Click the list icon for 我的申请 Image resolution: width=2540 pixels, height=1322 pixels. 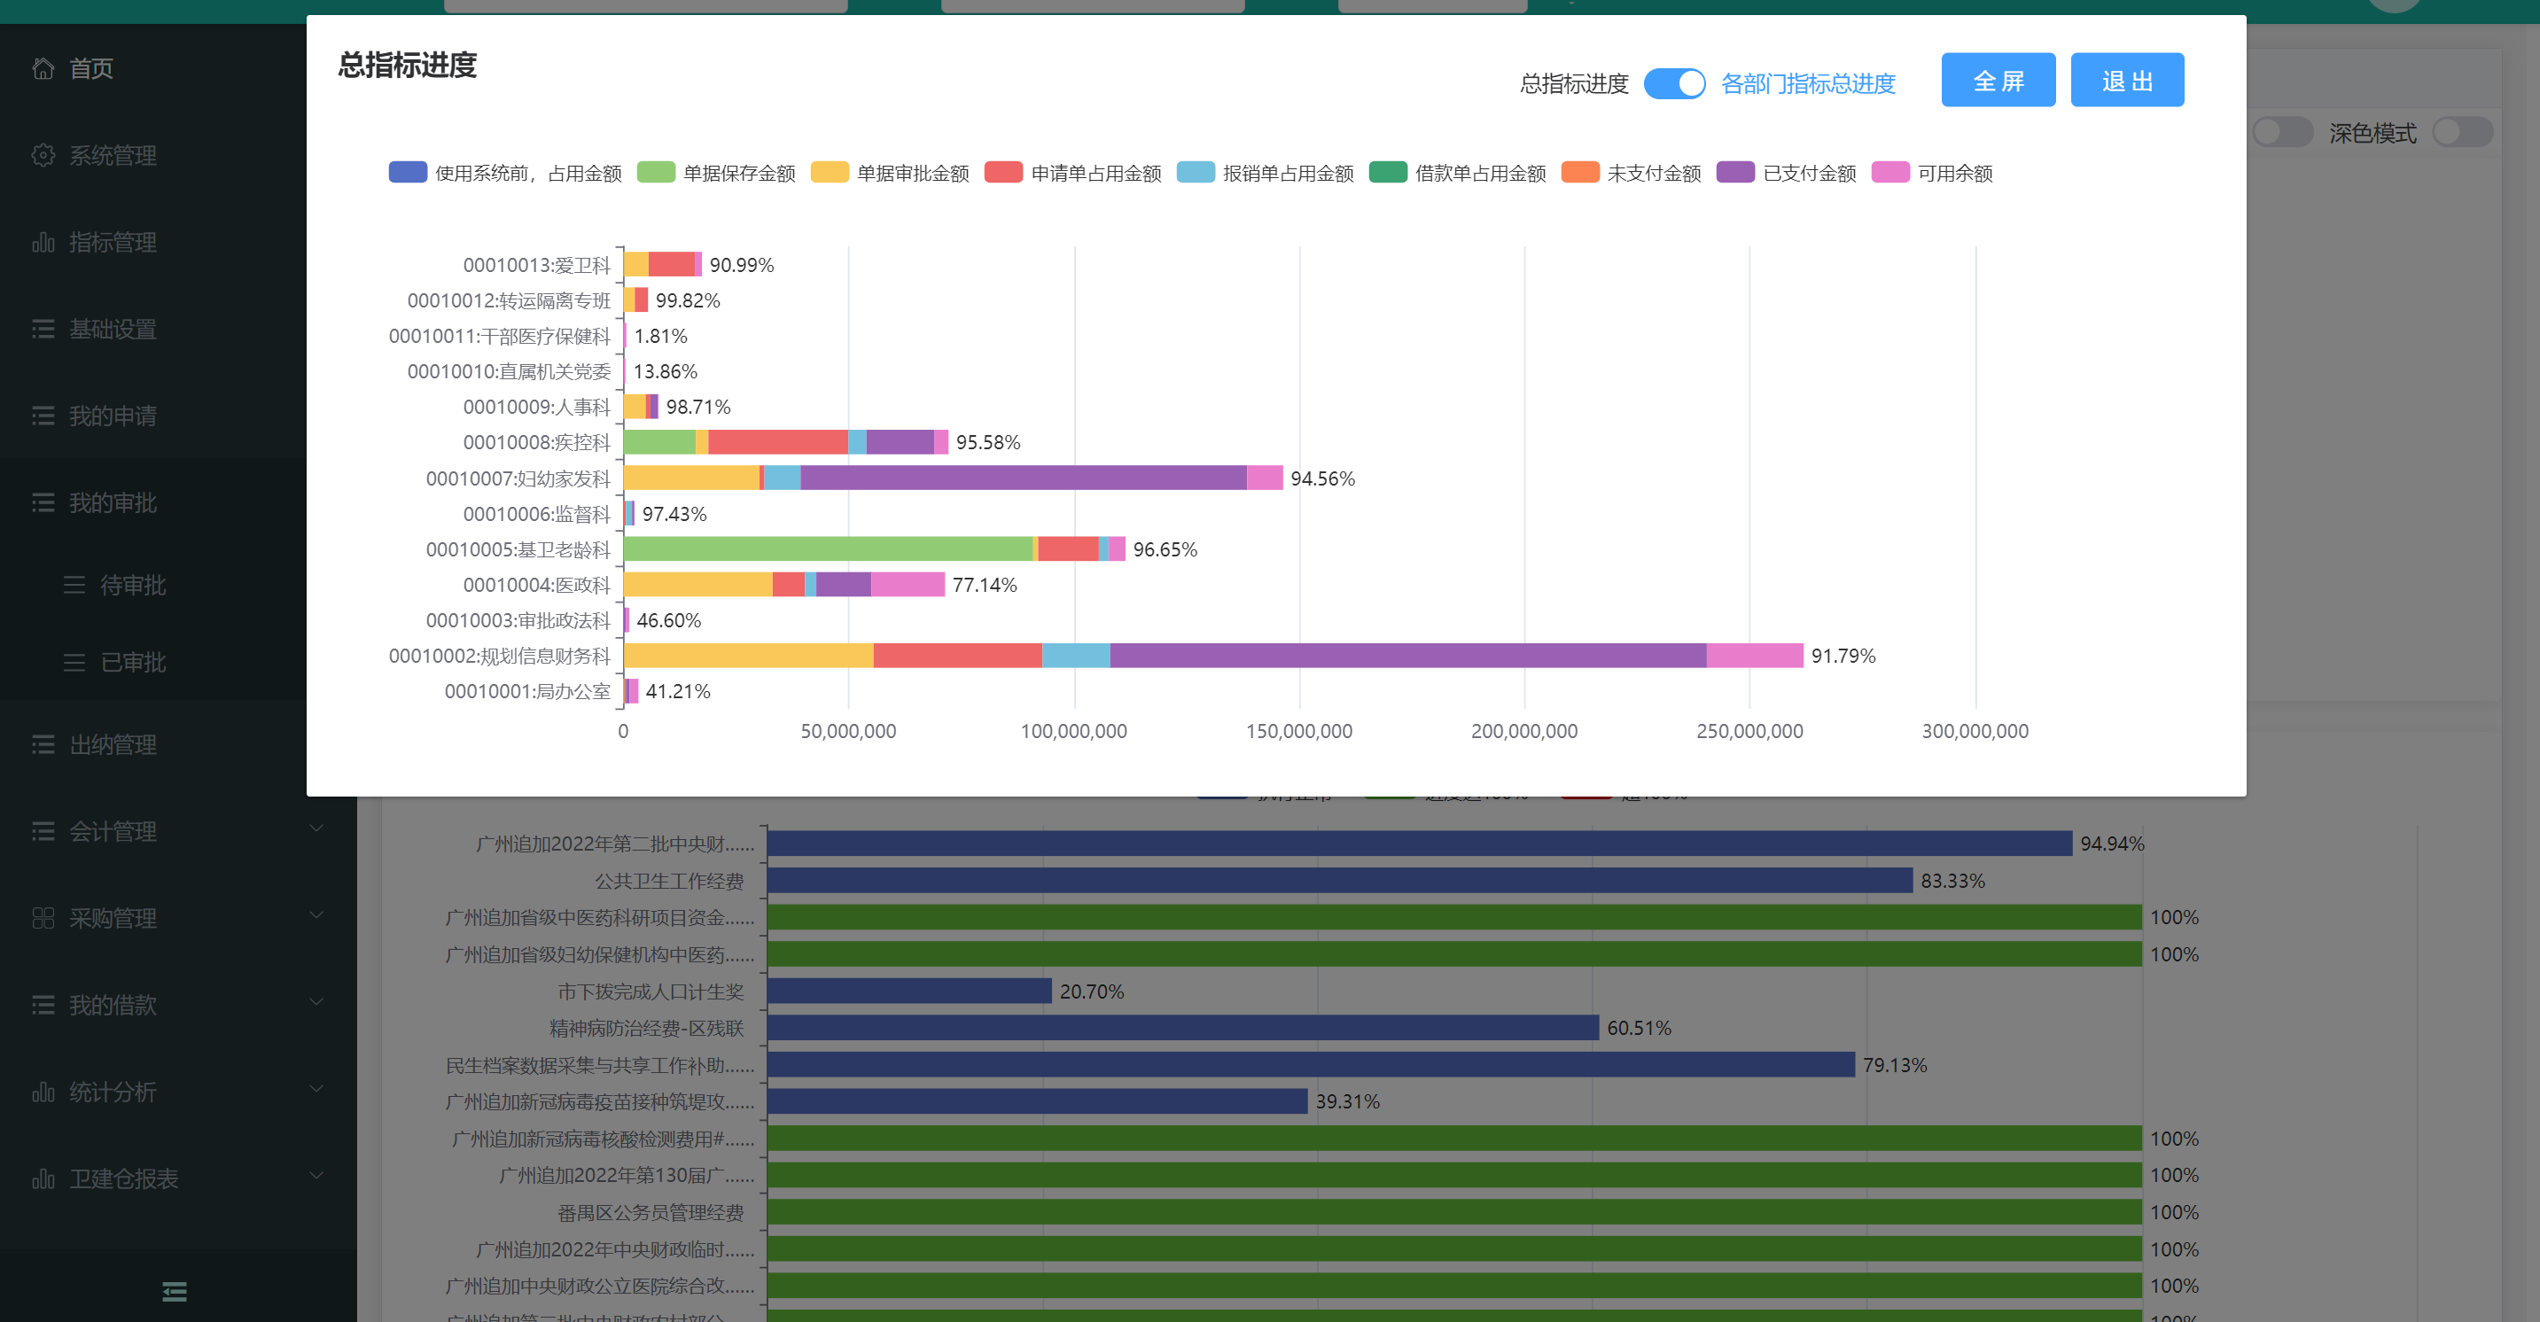[x=43, y=415]
